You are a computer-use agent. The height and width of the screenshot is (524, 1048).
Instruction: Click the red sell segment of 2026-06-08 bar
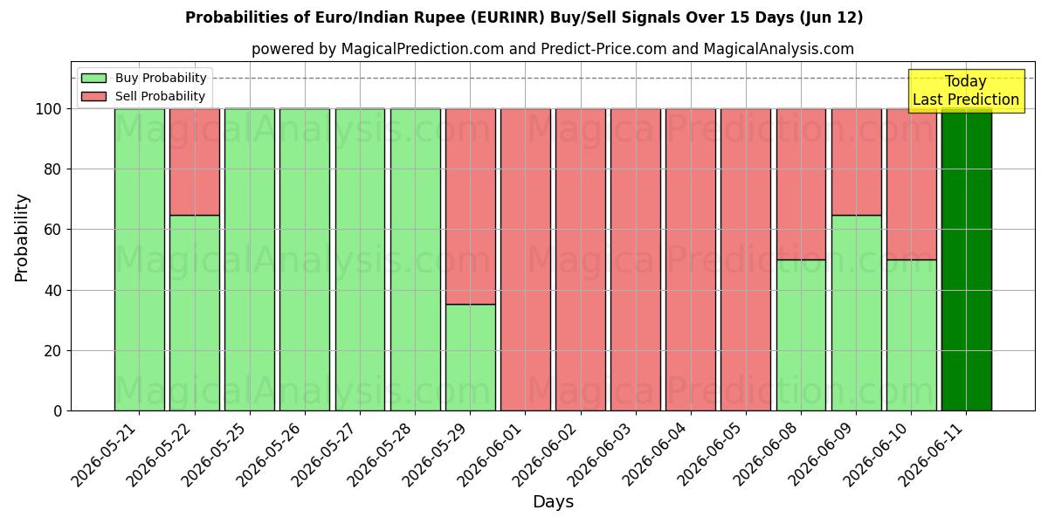click(801, 183)
